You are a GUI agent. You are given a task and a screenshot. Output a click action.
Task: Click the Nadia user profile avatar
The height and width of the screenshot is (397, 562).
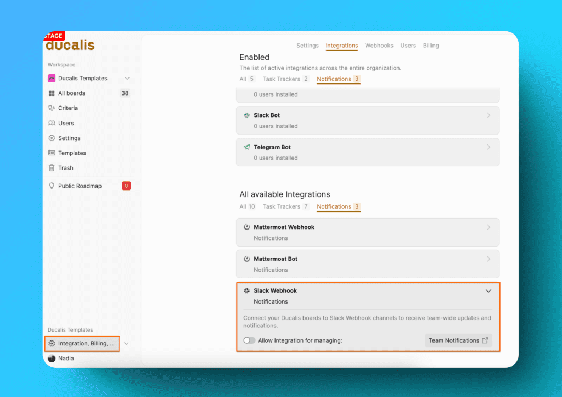coord(52,359)
